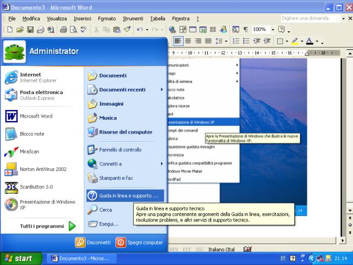The height and width of the screenshot is (265, 353).
Task: Click the vertical scrollbar down arrow
Action: tap(350, 211)
